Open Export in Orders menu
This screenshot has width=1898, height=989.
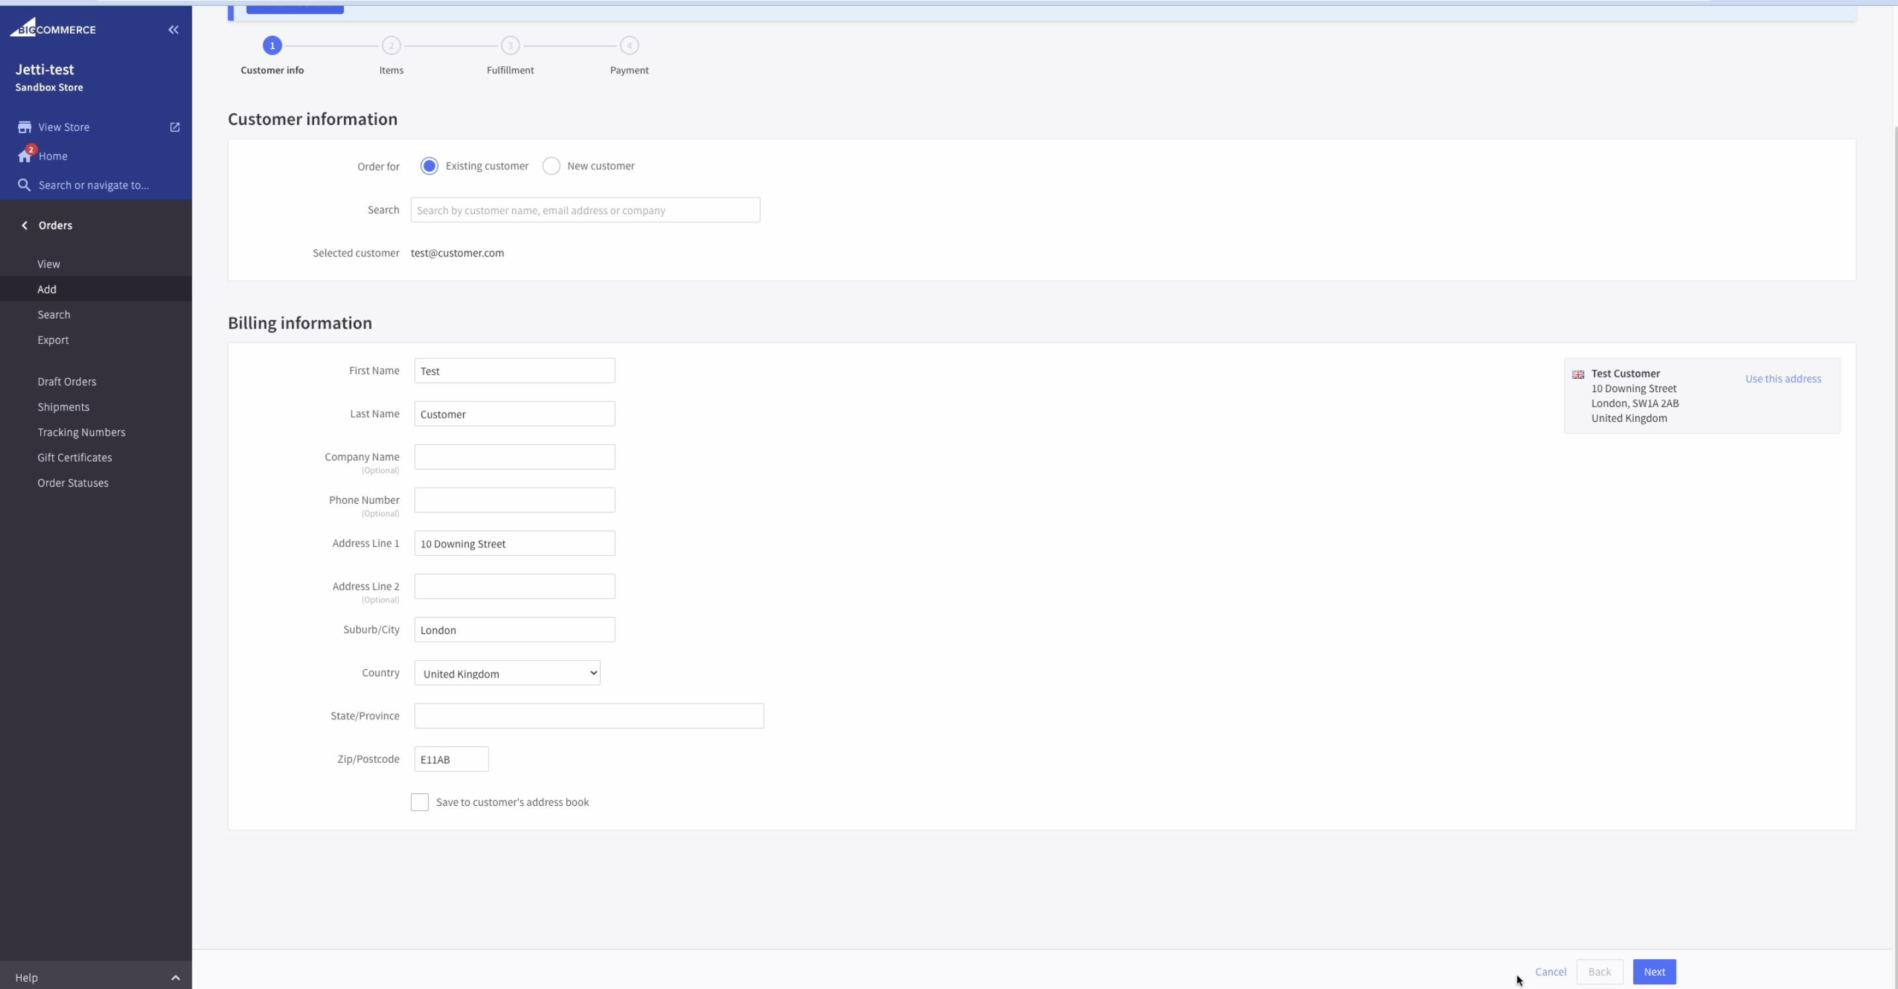point(53,340)
